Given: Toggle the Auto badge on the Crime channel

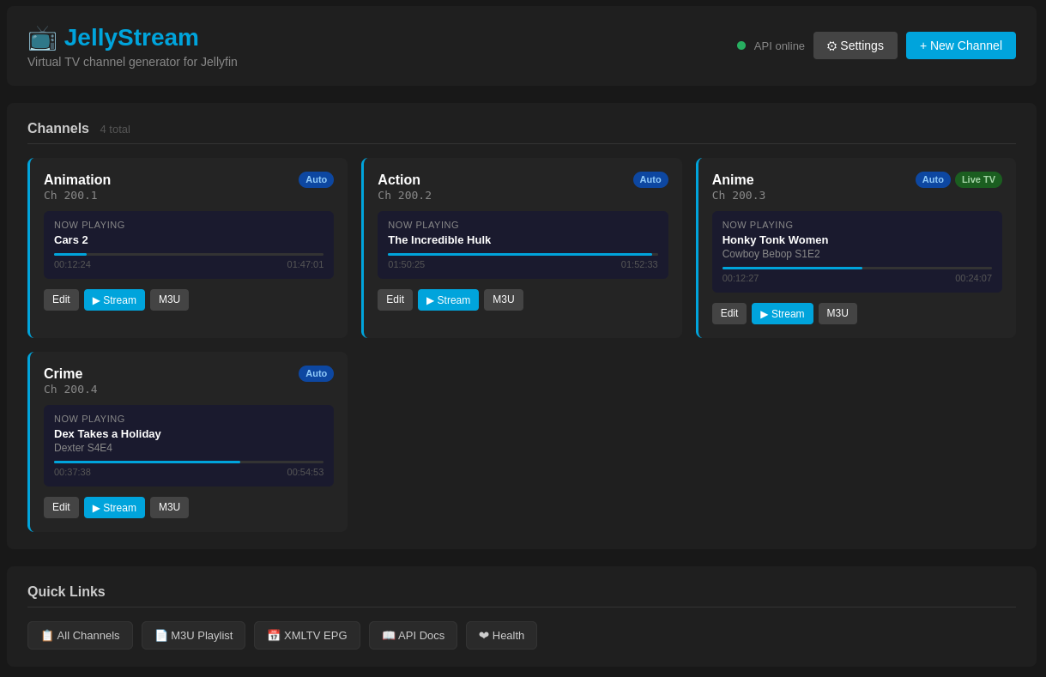Looking at the screenshot, I should click(x=316, y=373).
